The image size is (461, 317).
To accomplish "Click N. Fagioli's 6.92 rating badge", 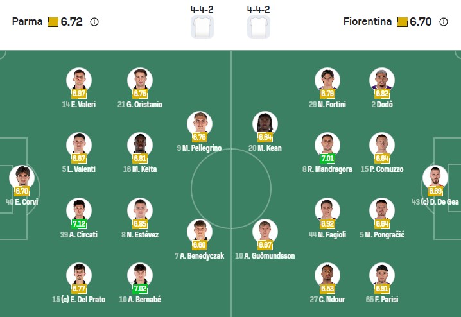I will [327, 224].
